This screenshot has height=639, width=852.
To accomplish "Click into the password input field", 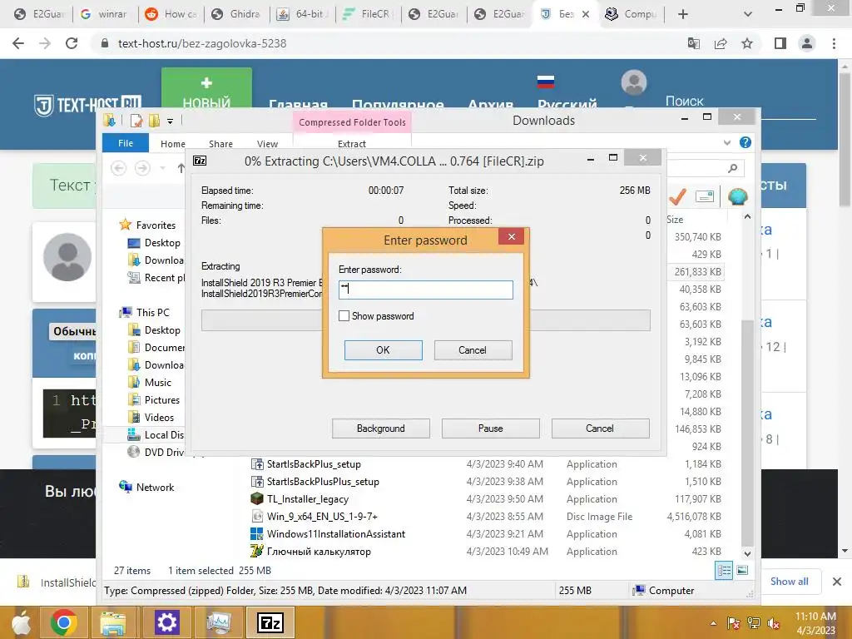I will coord(425,290).
